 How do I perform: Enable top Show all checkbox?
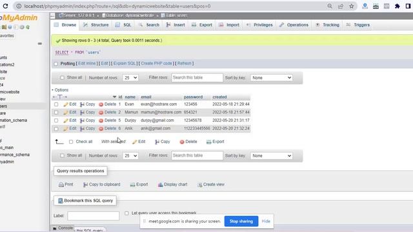point(62,77)
